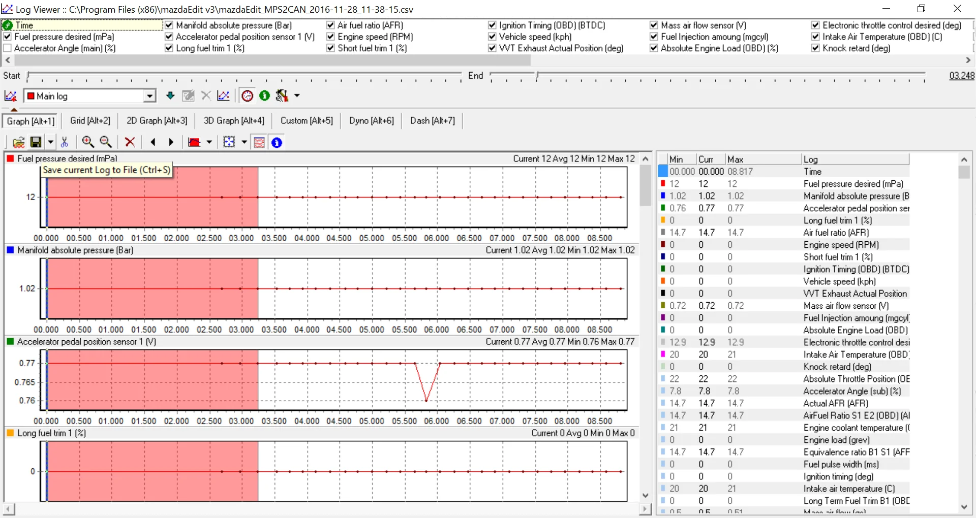Click the red filled graph style icon
976x518 pixels.
click(x=194, y=142)
